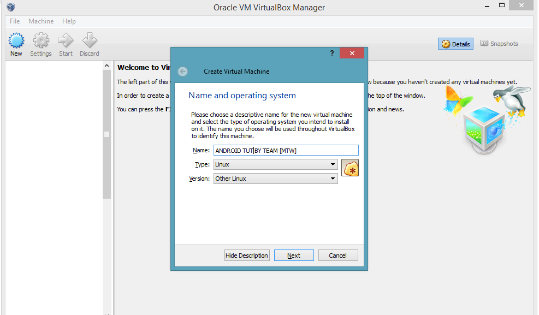This screenshot has height=315, width=539.
Task: Click the 'Welcome to Vir' heading text
Action: (x=144, y=67)
